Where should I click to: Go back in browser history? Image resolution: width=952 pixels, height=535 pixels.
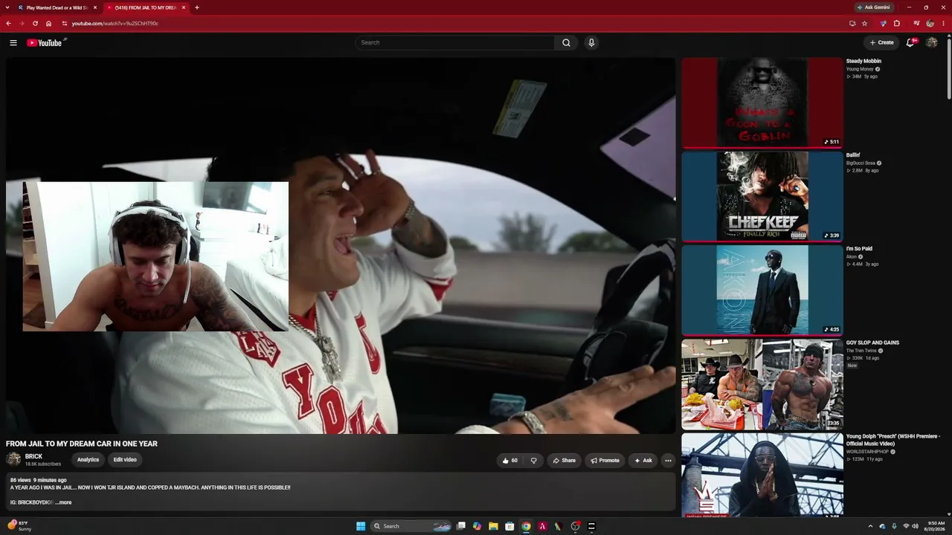tap(8, 23)
